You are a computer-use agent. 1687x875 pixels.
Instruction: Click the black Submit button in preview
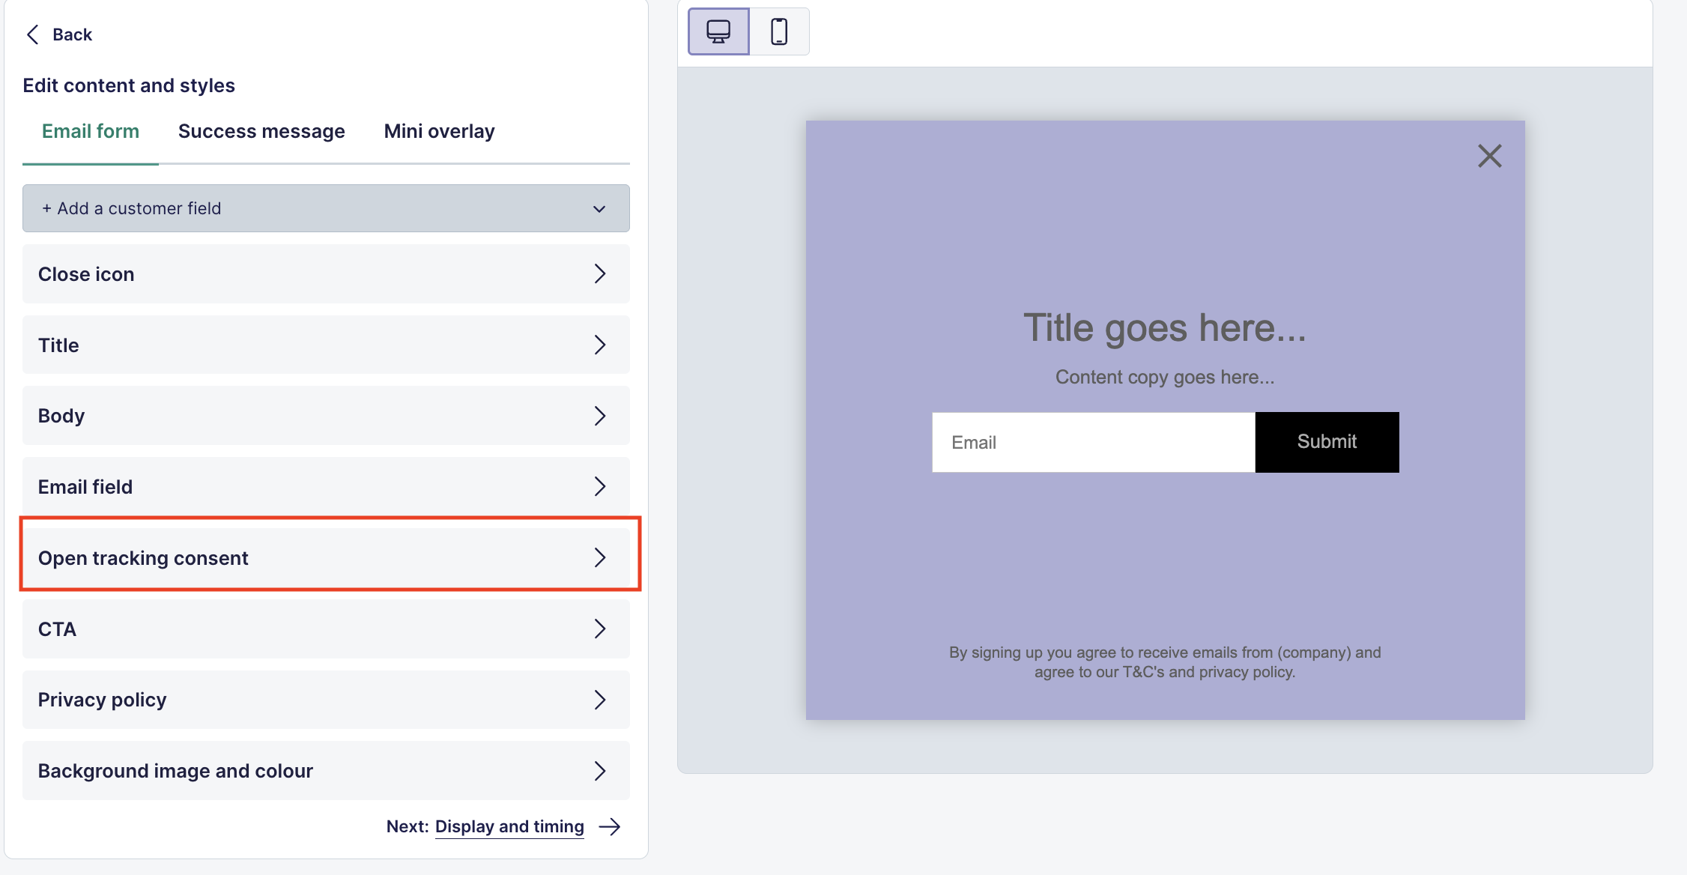[1327, 442]
